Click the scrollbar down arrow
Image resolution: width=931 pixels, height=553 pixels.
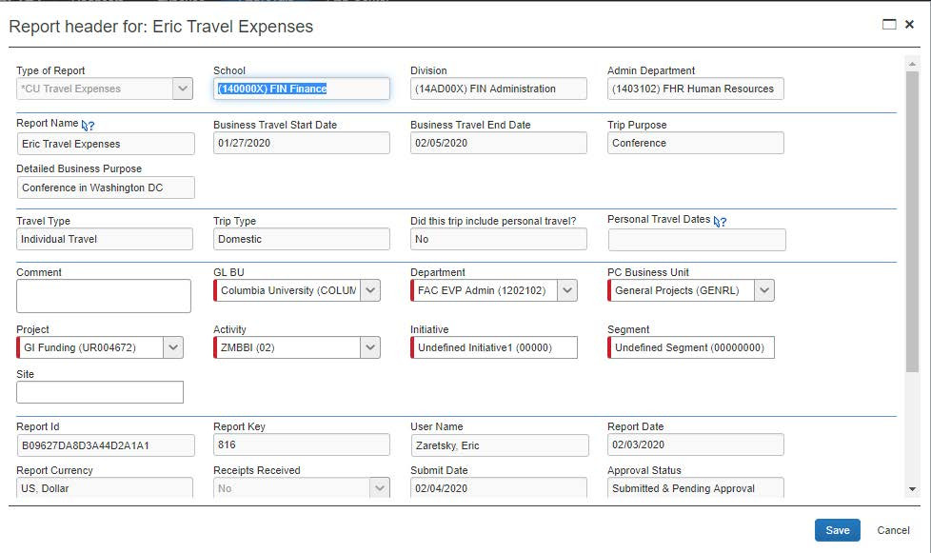912,488
